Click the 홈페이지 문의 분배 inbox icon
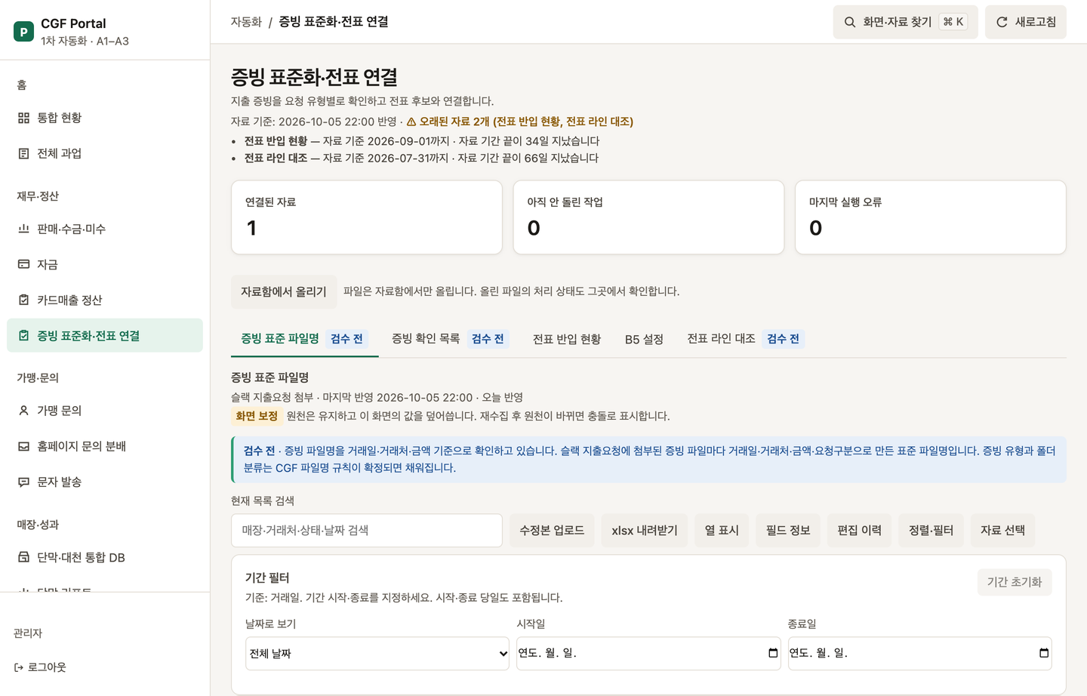1087x696 pixels. [23, 446]
